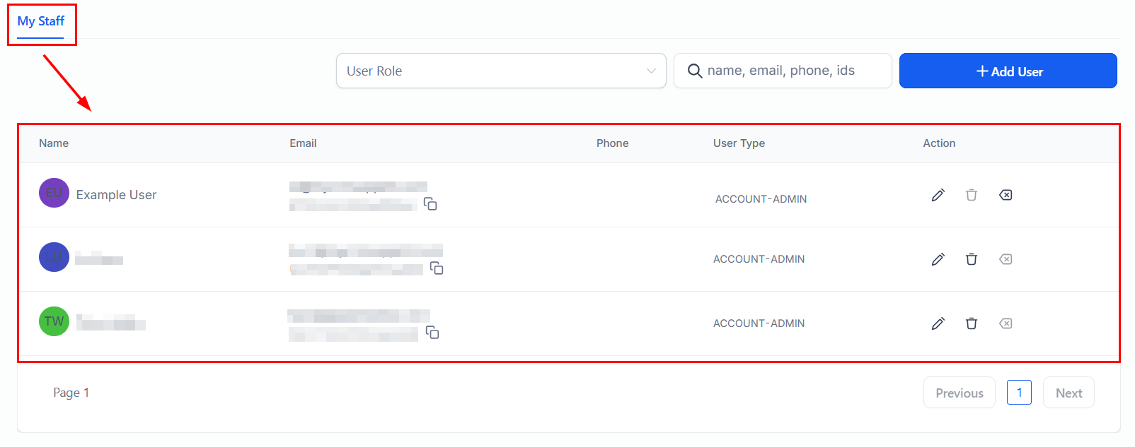Image resolution: width=1135 pixels, height=447 pixels.
Task: Click the Action column header
Action: click(939, 143)
